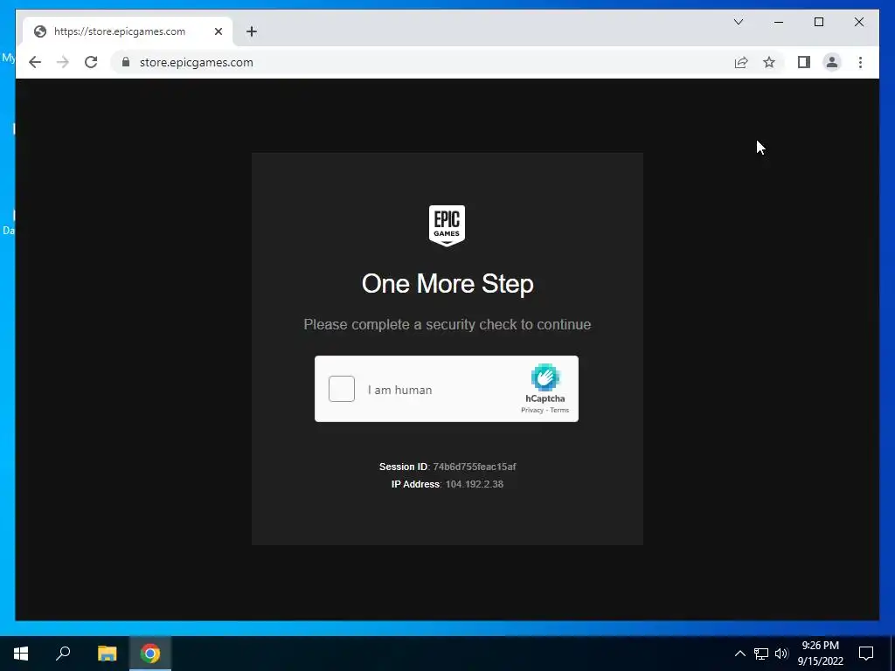The width and height of the screenshot is (895, 671).
Task: Click the Session ID value 74b6d755feac15af
Action: [x=475, y=467]
